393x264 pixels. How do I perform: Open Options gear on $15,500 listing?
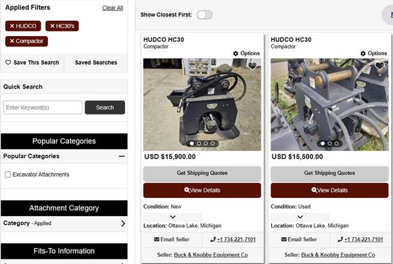pos(374,54)
